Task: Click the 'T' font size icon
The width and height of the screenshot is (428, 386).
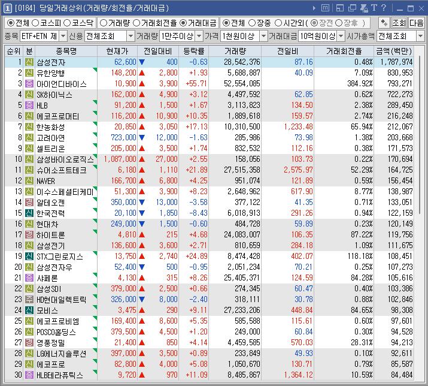Action: click(x=374, y=8)
